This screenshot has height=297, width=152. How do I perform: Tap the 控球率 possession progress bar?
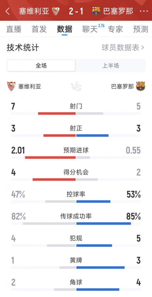(x=76, y=201)
